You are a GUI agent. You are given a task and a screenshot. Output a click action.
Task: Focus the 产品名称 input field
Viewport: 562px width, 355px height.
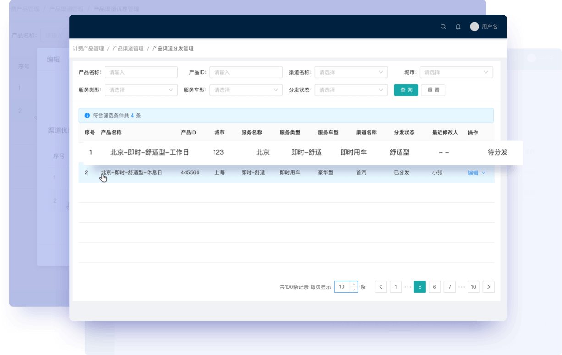point(141,72)
